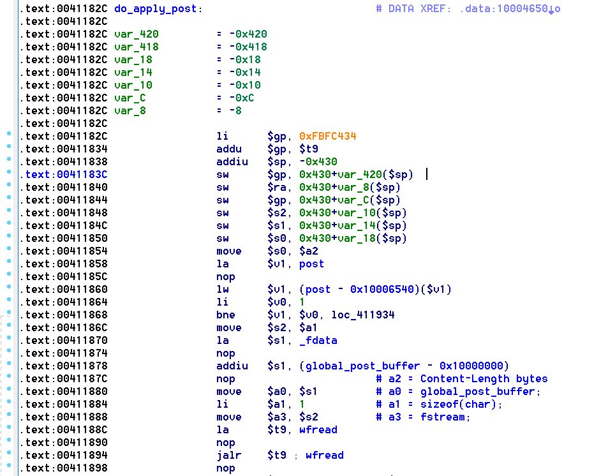This screenshot has width=608, height=476.
Task: Click the comment a3 = fstream;
Action: click(x=423, y=417)
